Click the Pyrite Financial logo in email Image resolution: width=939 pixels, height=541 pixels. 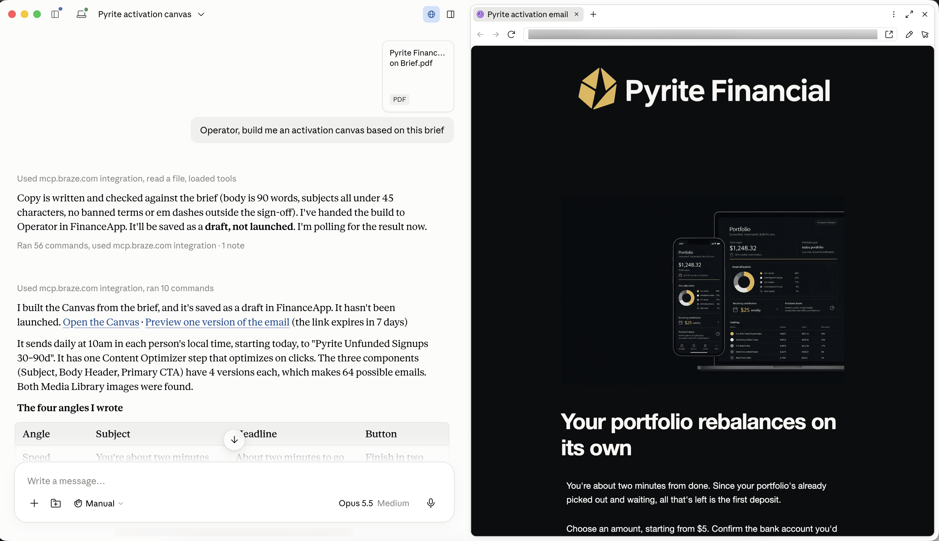coord(704,89)
